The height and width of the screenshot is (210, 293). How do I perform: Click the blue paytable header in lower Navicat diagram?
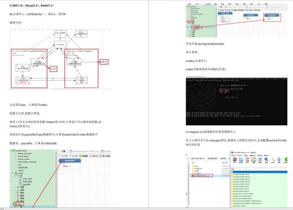pyautogui.click(x=70, y=160)
